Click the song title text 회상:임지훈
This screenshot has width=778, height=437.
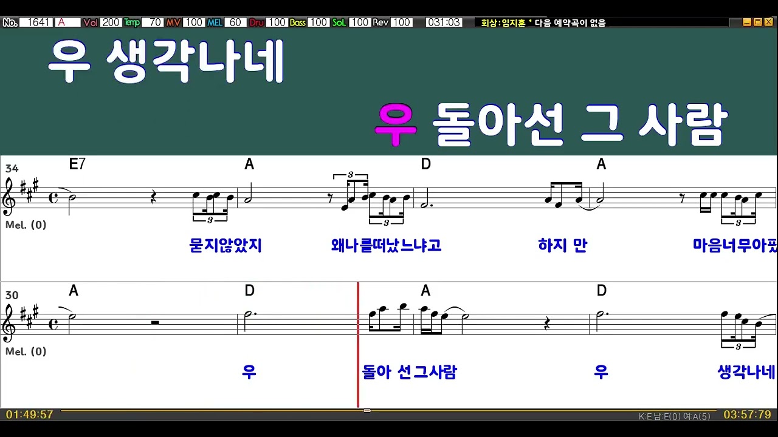pyautogui.click(x=503, y=23)
